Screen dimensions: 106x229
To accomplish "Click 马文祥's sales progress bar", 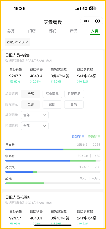I will (53, 149).
